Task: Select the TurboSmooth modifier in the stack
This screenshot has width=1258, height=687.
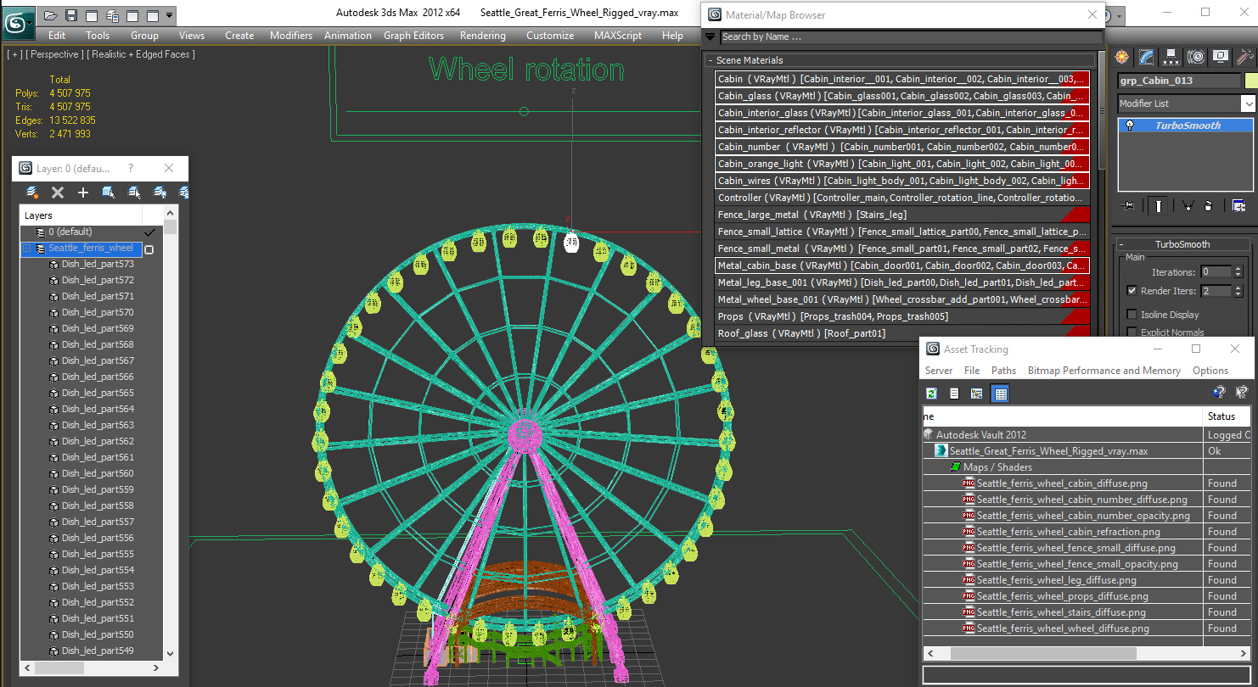Action: click(x=1187, y=126)
